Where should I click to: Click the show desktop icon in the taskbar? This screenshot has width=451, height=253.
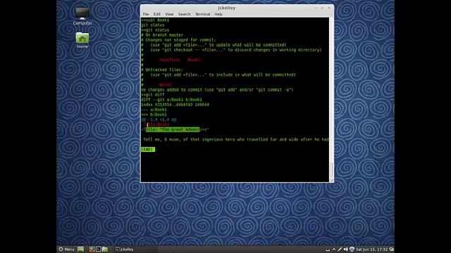(x=80, y=249)
